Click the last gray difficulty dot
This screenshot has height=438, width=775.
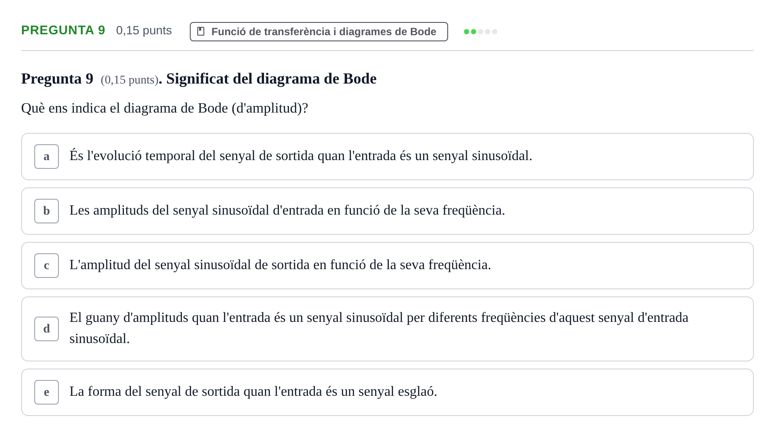pos(495,32)
